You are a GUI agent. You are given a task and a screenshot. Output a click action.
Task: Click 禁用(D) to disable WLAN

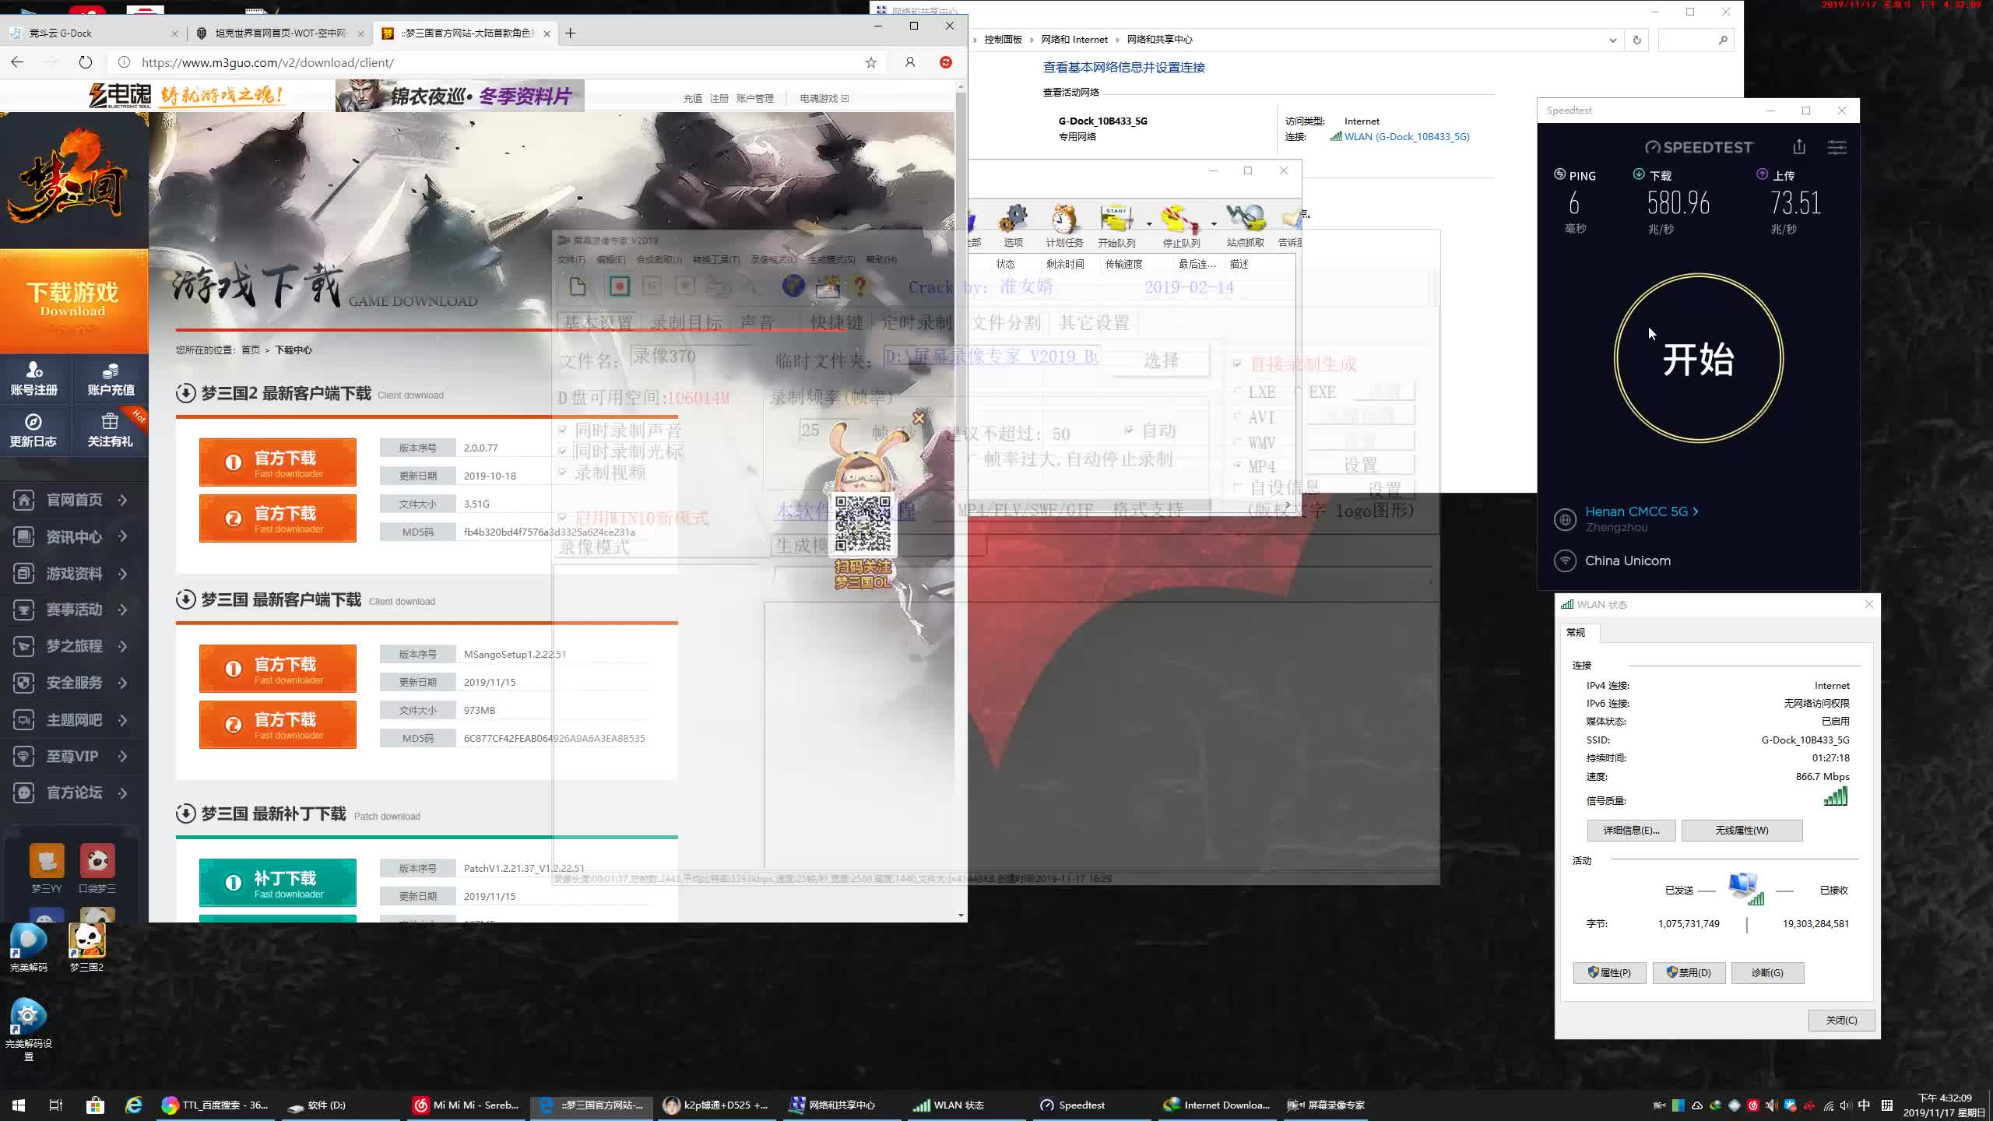pyautogui.click(x=1689, y=973)
